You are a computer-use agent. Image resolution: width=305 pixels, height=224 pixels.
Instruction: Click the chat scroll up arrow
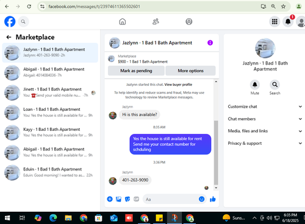[x=216, y=82]
